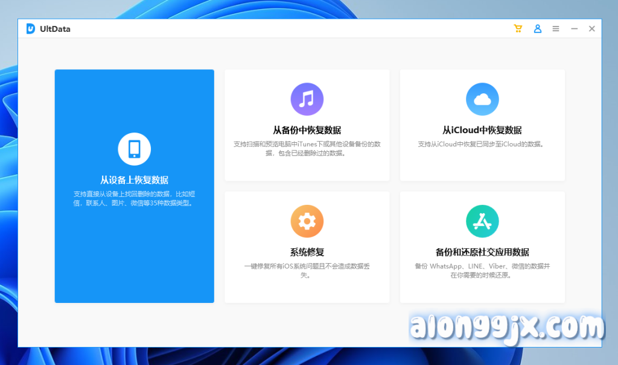The height and width of the screenshot is (365, 618).
Task: Open 系统修复 feature title
Action: [307, 252]
